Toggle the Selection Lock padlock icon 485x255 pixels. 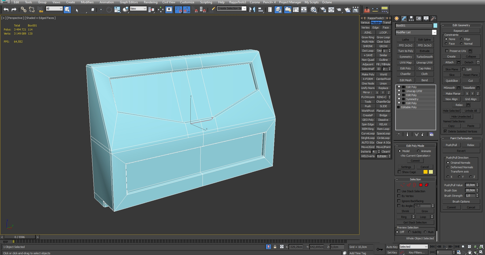point(275,247)
